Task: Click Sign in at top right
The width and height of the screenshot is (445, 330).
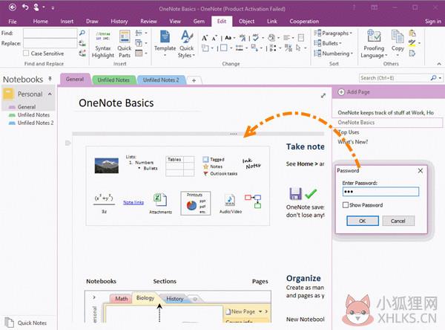Action: [433, 22]
